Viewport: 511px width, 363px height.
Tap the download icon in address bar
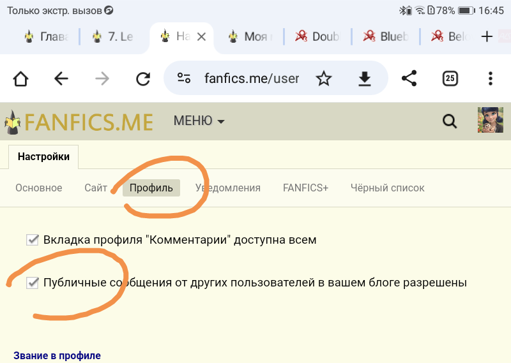tap(364, 78)
